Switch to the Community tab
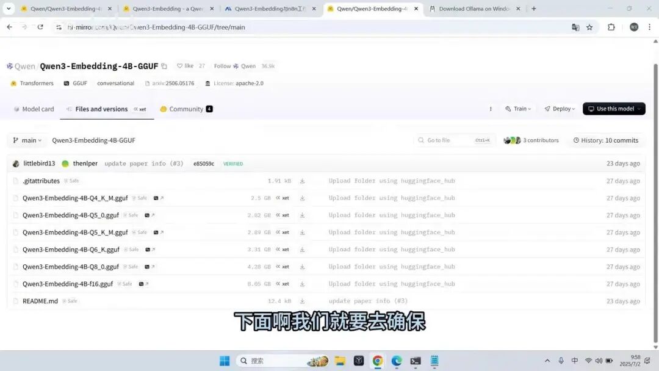 [186, 109]
